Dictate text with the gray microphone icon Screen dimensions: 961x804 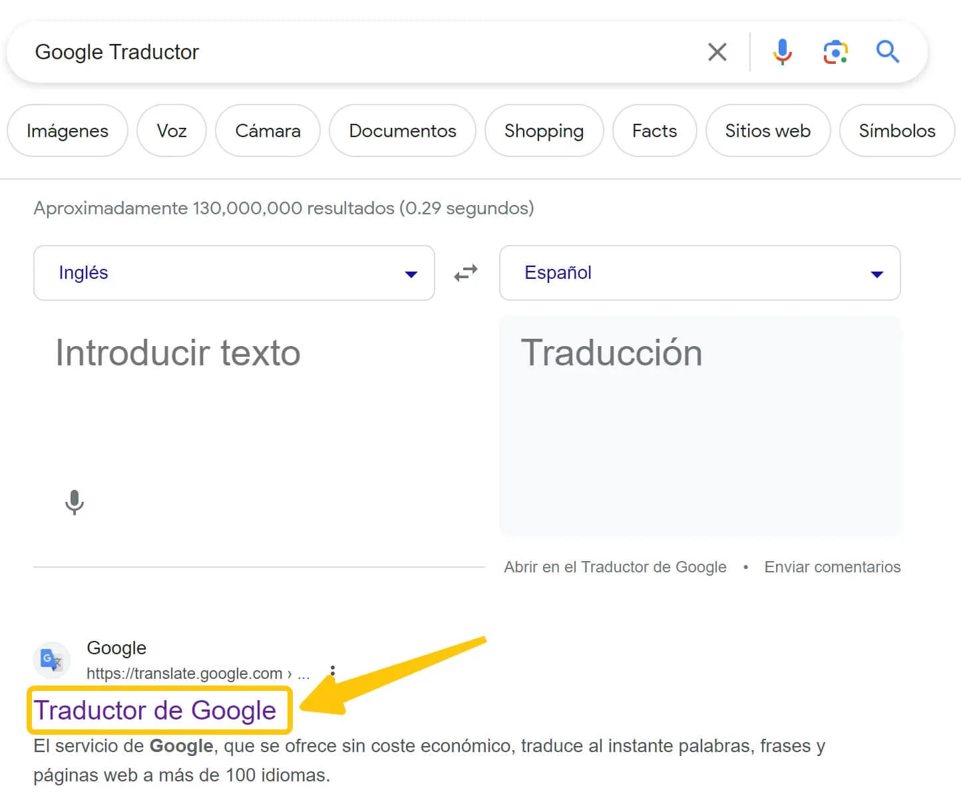click(75, 502)
